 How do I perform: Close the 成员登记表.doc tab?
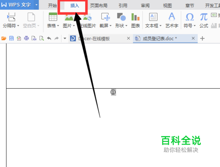click(193, 38)
